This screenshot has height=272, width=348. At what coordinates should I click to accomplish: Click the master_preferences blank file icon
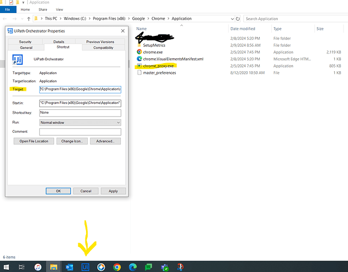139,73
